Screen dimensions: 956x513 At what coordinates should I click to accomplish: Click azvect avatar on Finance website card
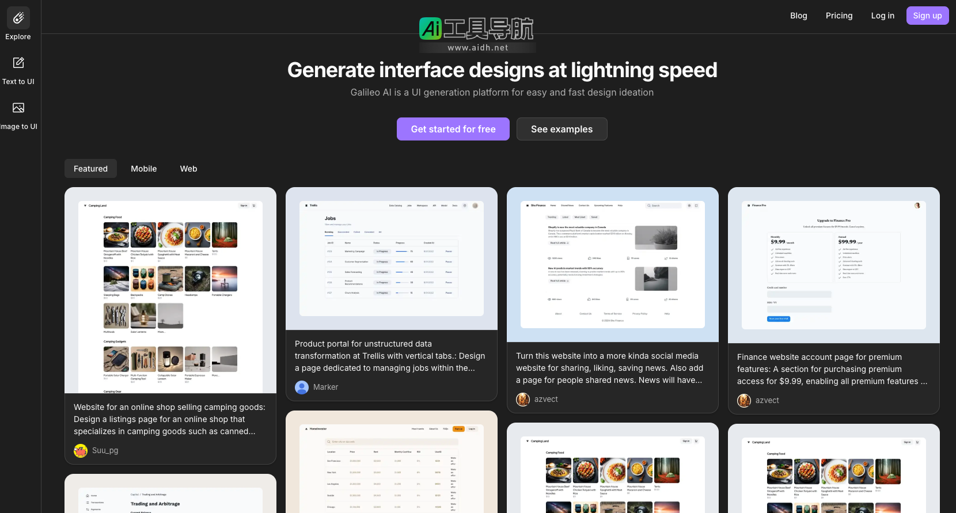click(744, 401)
